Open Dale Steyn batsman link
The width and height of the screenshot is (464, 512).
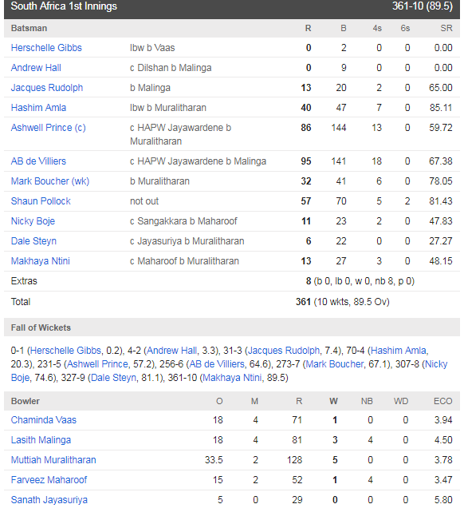33,241
